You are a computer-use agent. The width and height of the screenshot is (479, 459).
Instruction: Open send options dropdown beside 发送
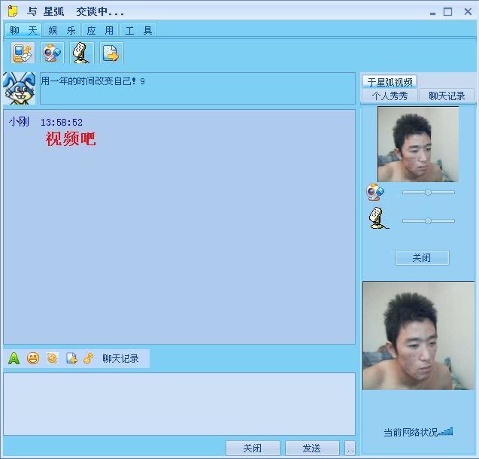coord(350,448)
